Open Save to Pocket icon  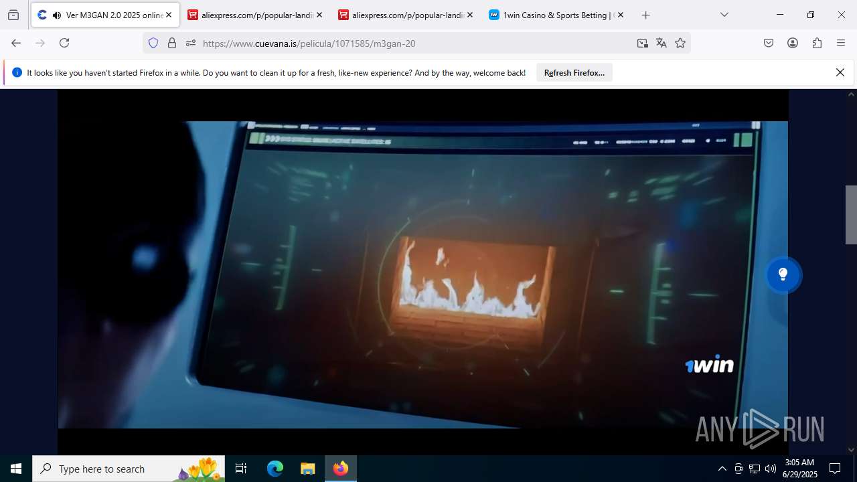coord(769,43)
